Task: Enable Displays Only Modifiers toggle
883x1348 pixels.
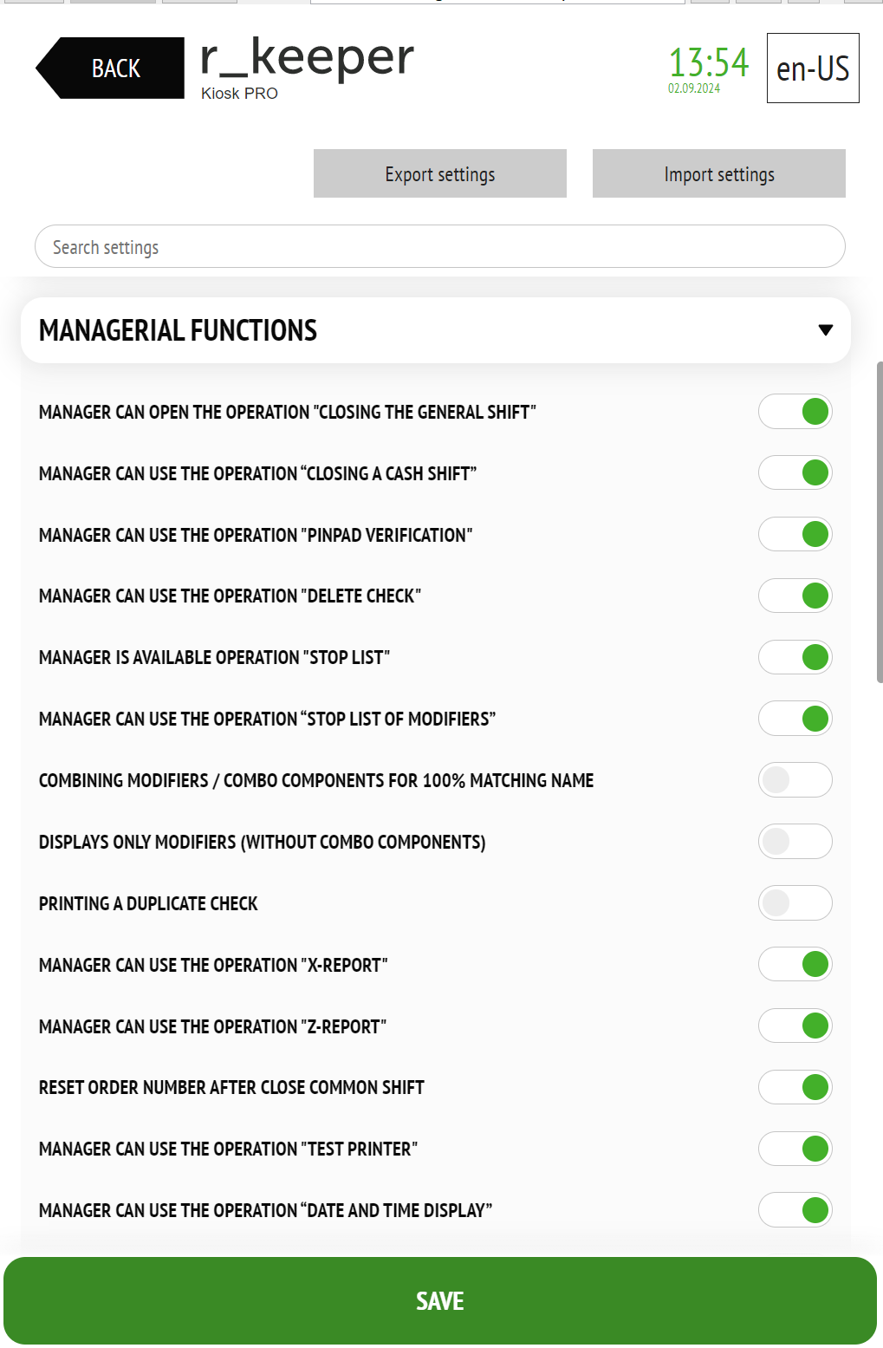Action: [x=795, y=842]
